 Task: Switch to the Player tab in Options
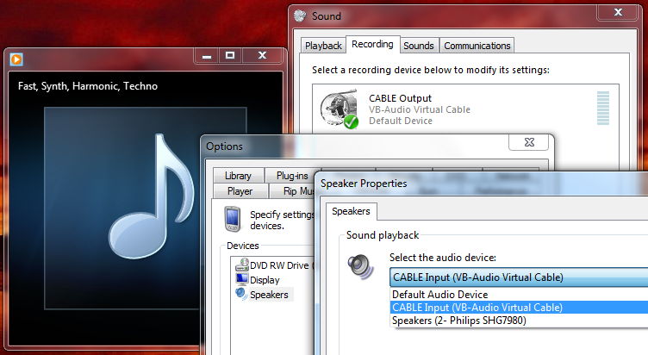pyautogui.click(x=240, y=191)
